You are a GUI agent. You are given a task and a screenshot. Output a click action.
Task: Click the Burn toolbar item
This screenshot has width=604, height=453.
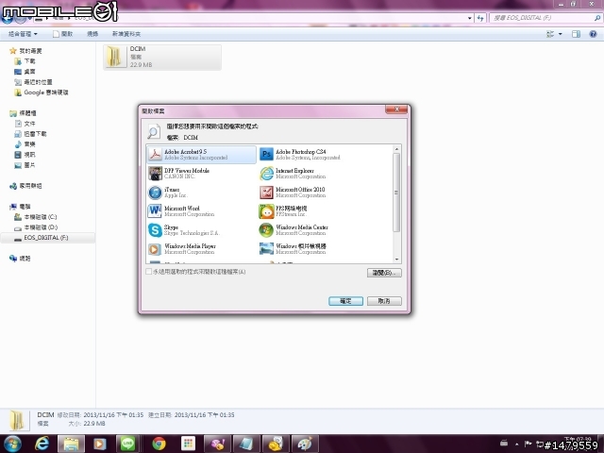pos(92,34)
